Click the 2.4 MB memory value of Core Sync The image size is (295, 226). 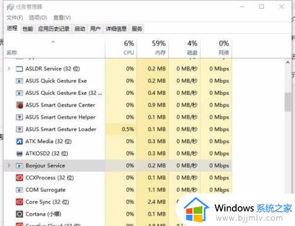click(157, 202)
